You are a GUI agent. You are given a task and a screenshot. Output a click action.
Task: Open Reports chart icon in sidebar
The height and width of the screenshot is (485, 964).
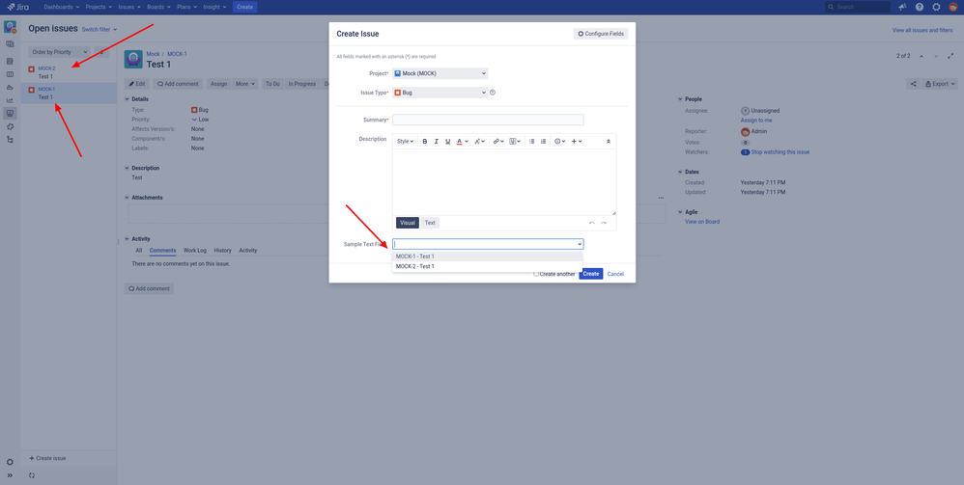10,100
